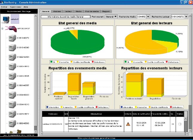Click the media cartridges icon at tree bottom
The height and width of the screenshot is (140, 193).
[15, 131]
